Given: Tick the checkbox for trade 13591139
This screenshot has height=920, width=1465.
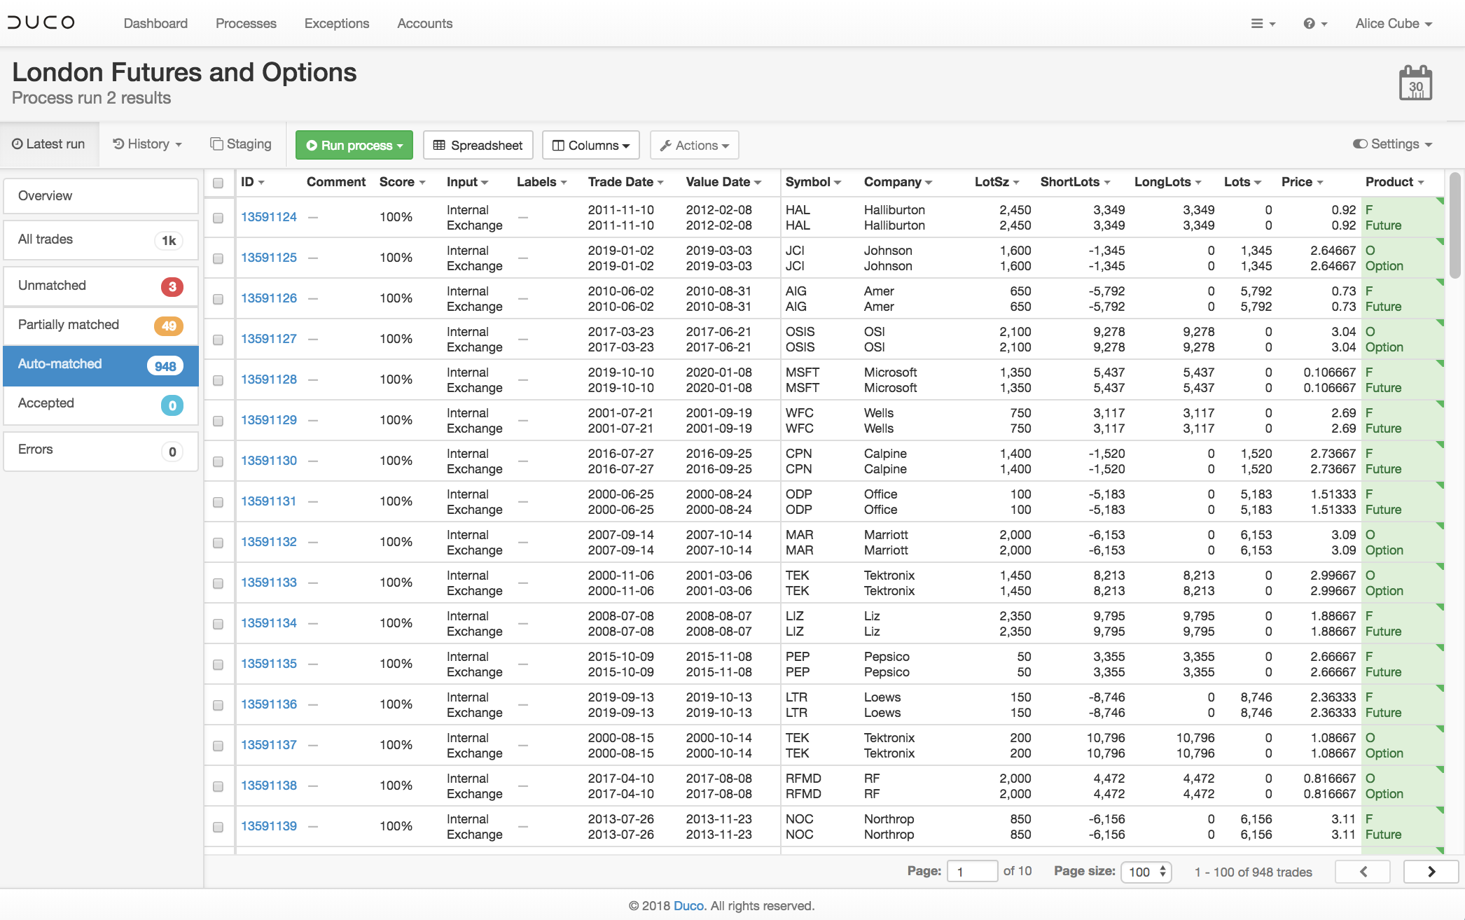Looking at the screenshot, I should (218, 827).
